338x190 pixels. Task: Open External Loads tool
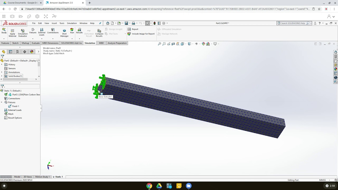42,32
